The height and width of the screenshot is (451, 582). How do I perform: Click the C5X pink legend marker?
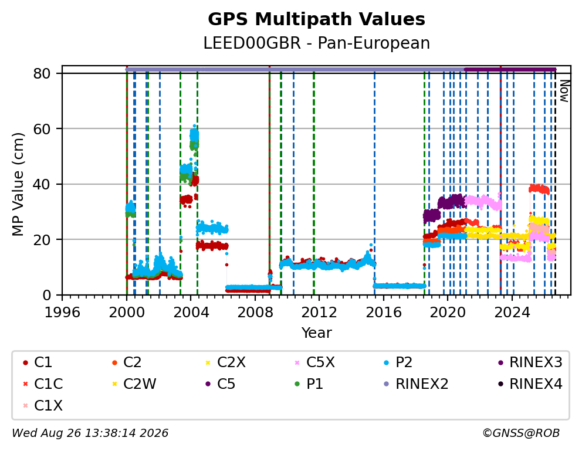(x=297, y=362)
